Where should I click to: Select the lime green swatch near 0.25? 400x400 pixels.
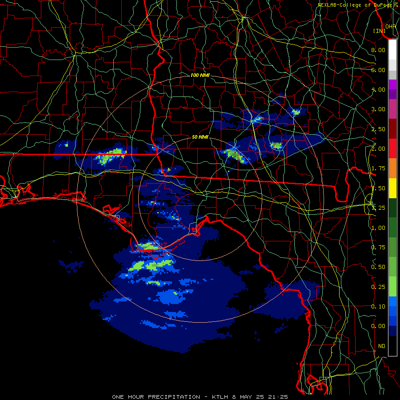(x=392, y=287)
